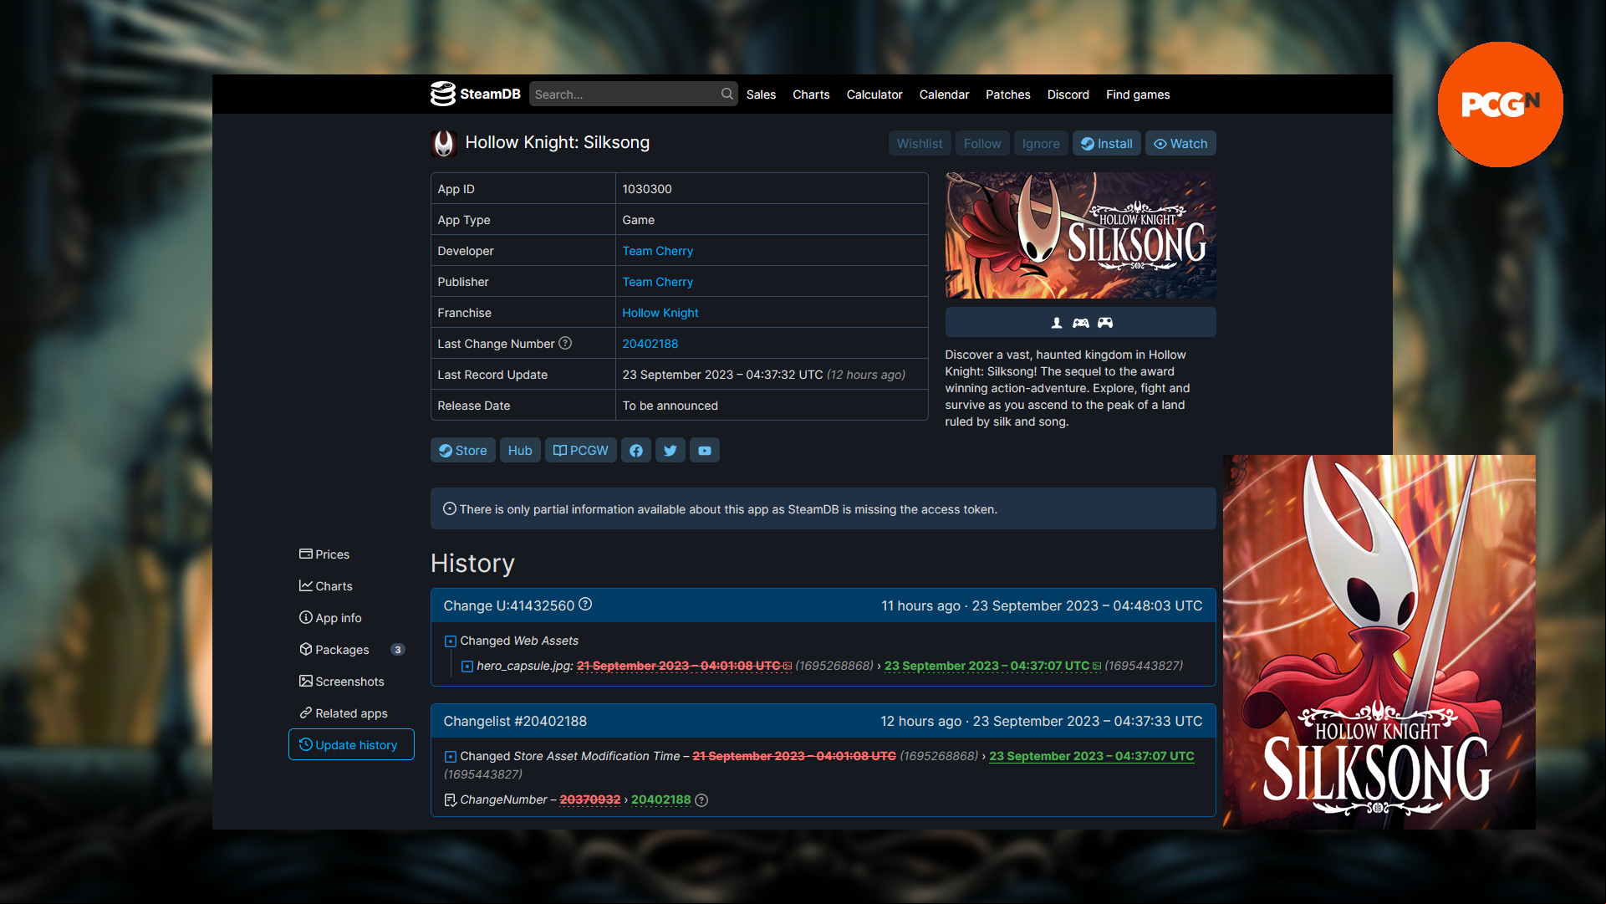Select the Update history sidebar tab
Screen dimensions: 1606x904
(x=351, y=744)
